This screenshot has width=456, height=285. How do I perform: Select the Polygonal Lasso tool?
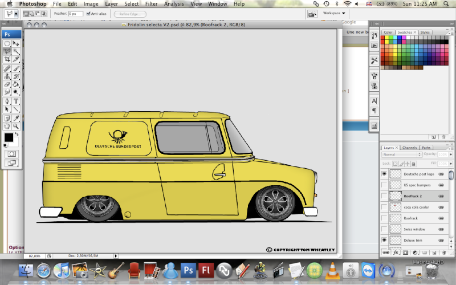tap(7, 51)
